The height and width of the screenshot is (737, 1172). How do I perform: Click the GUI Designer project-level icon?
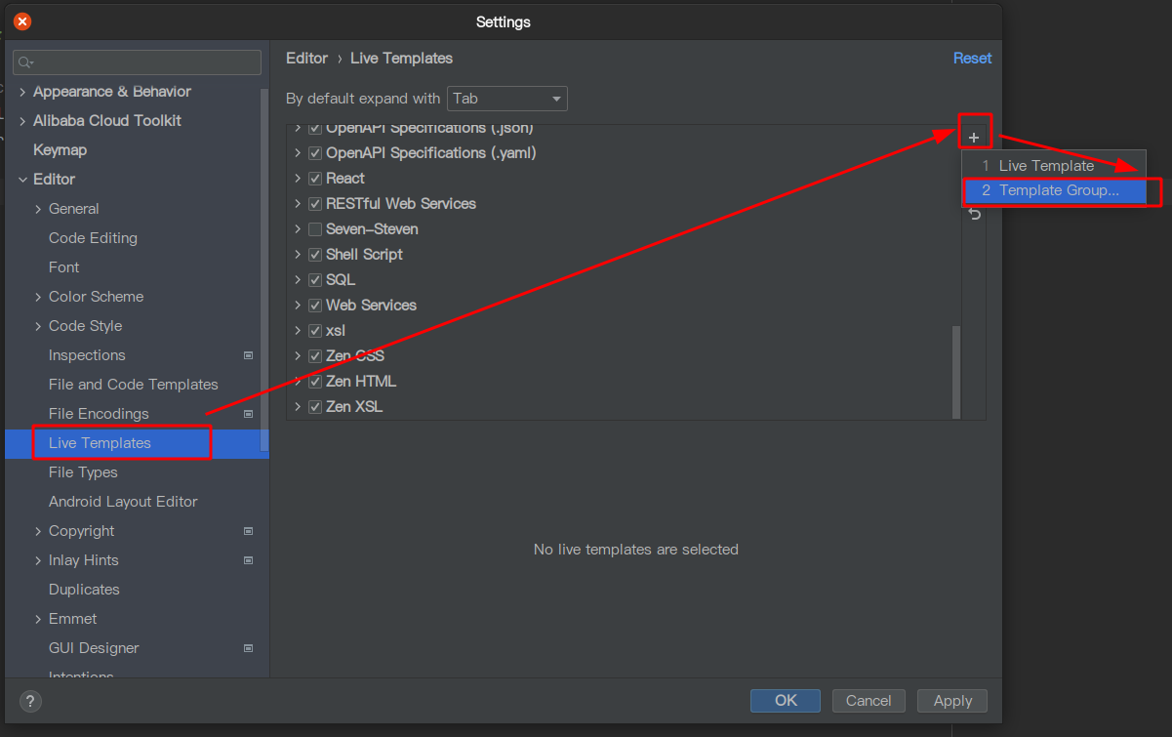click(x=249, y=648)
